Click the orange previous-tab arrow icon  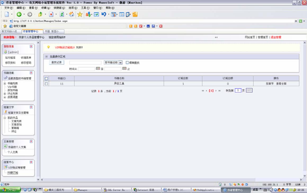coord(131,26)
